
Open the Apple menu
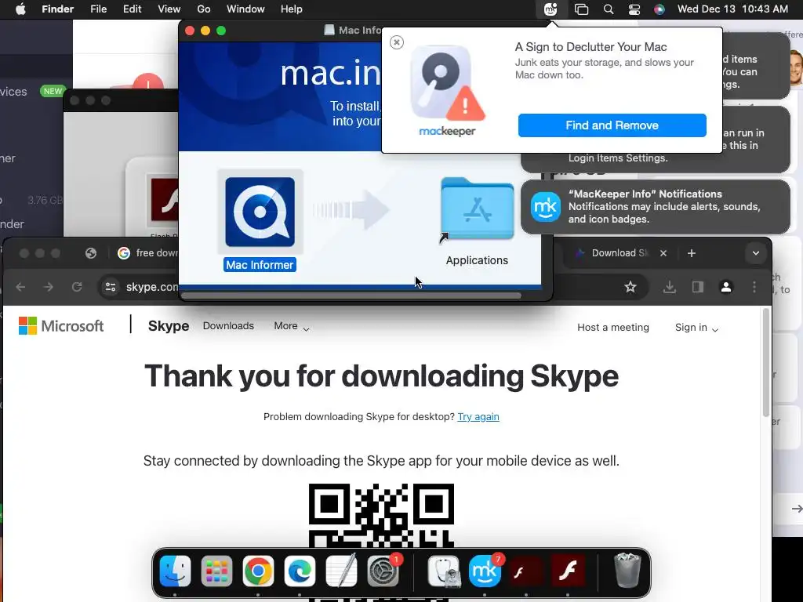20,9
